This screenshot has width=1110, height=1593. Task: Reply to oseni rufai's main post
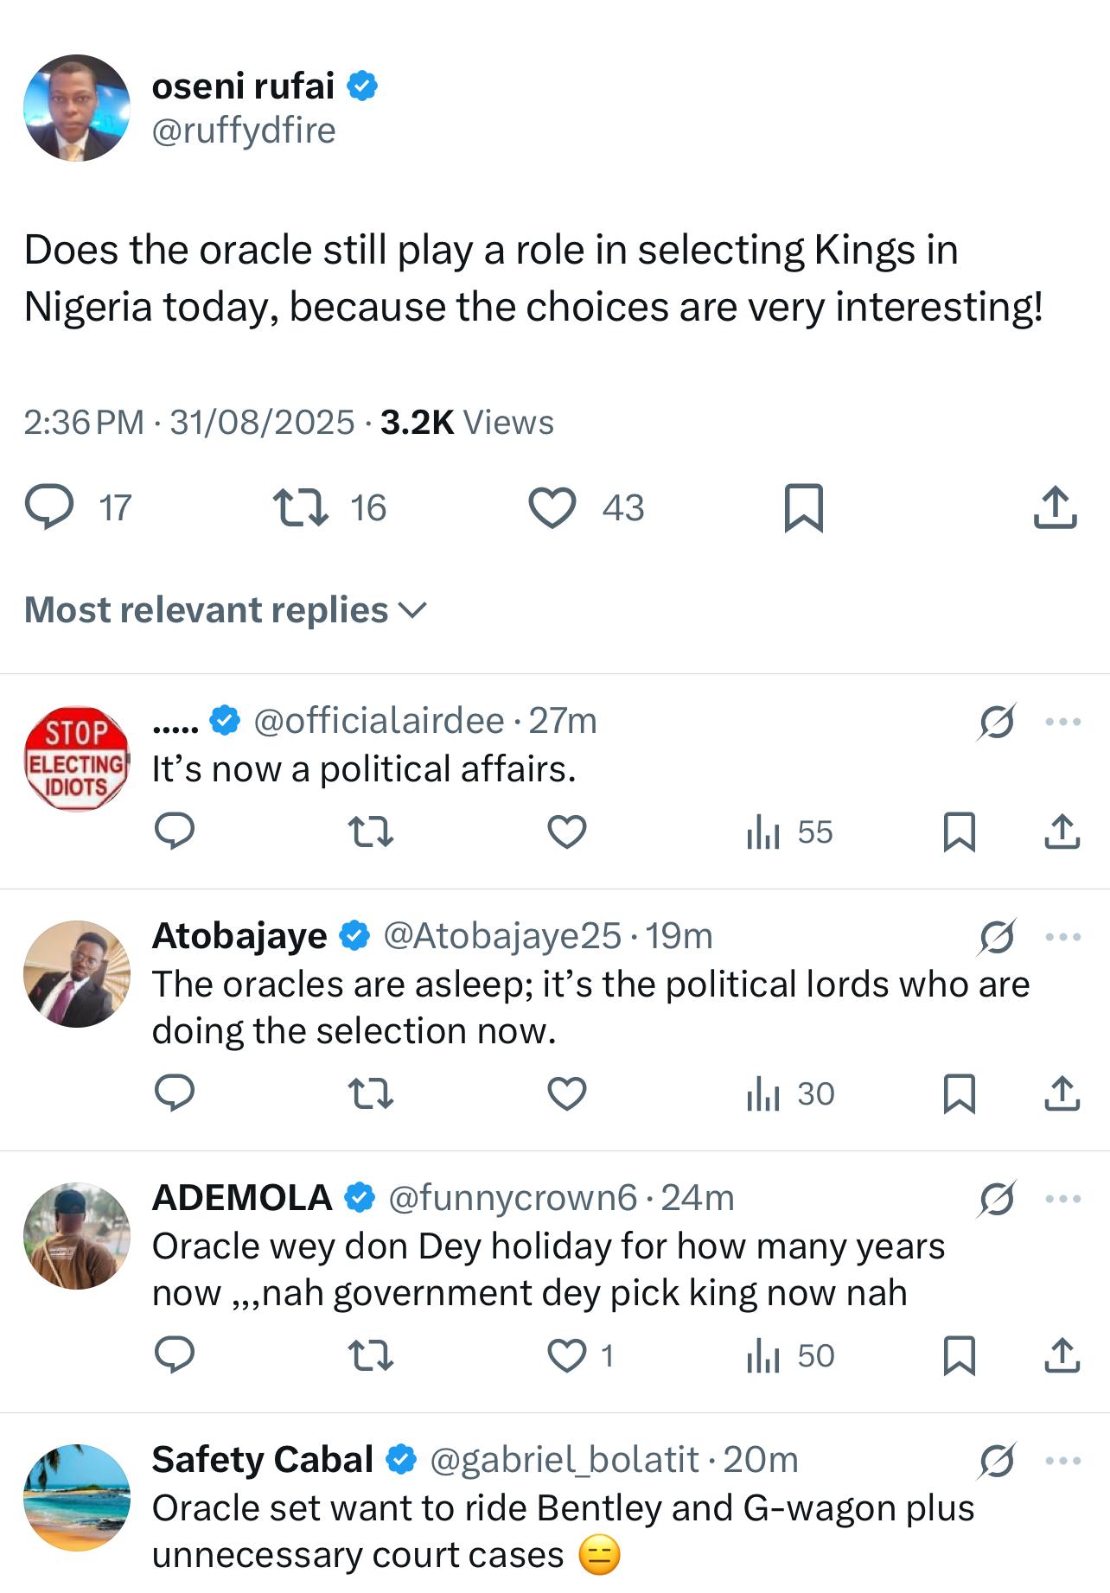[x=49, y=507]
